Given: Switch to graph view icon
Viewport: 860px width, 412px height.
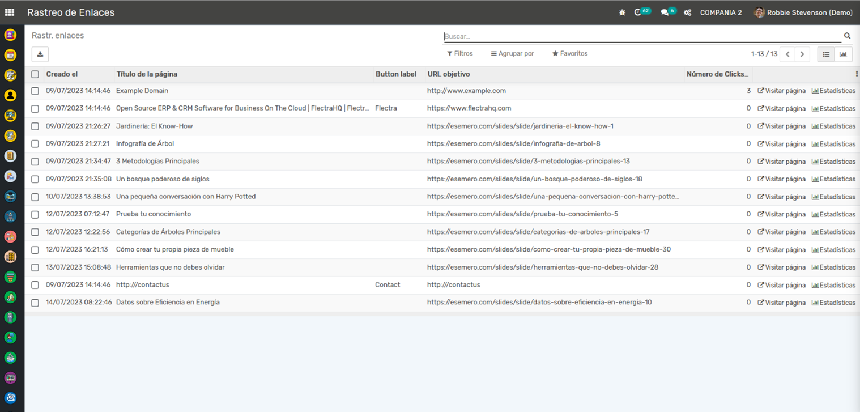Looking at the screenshot, I should [843, 54].
